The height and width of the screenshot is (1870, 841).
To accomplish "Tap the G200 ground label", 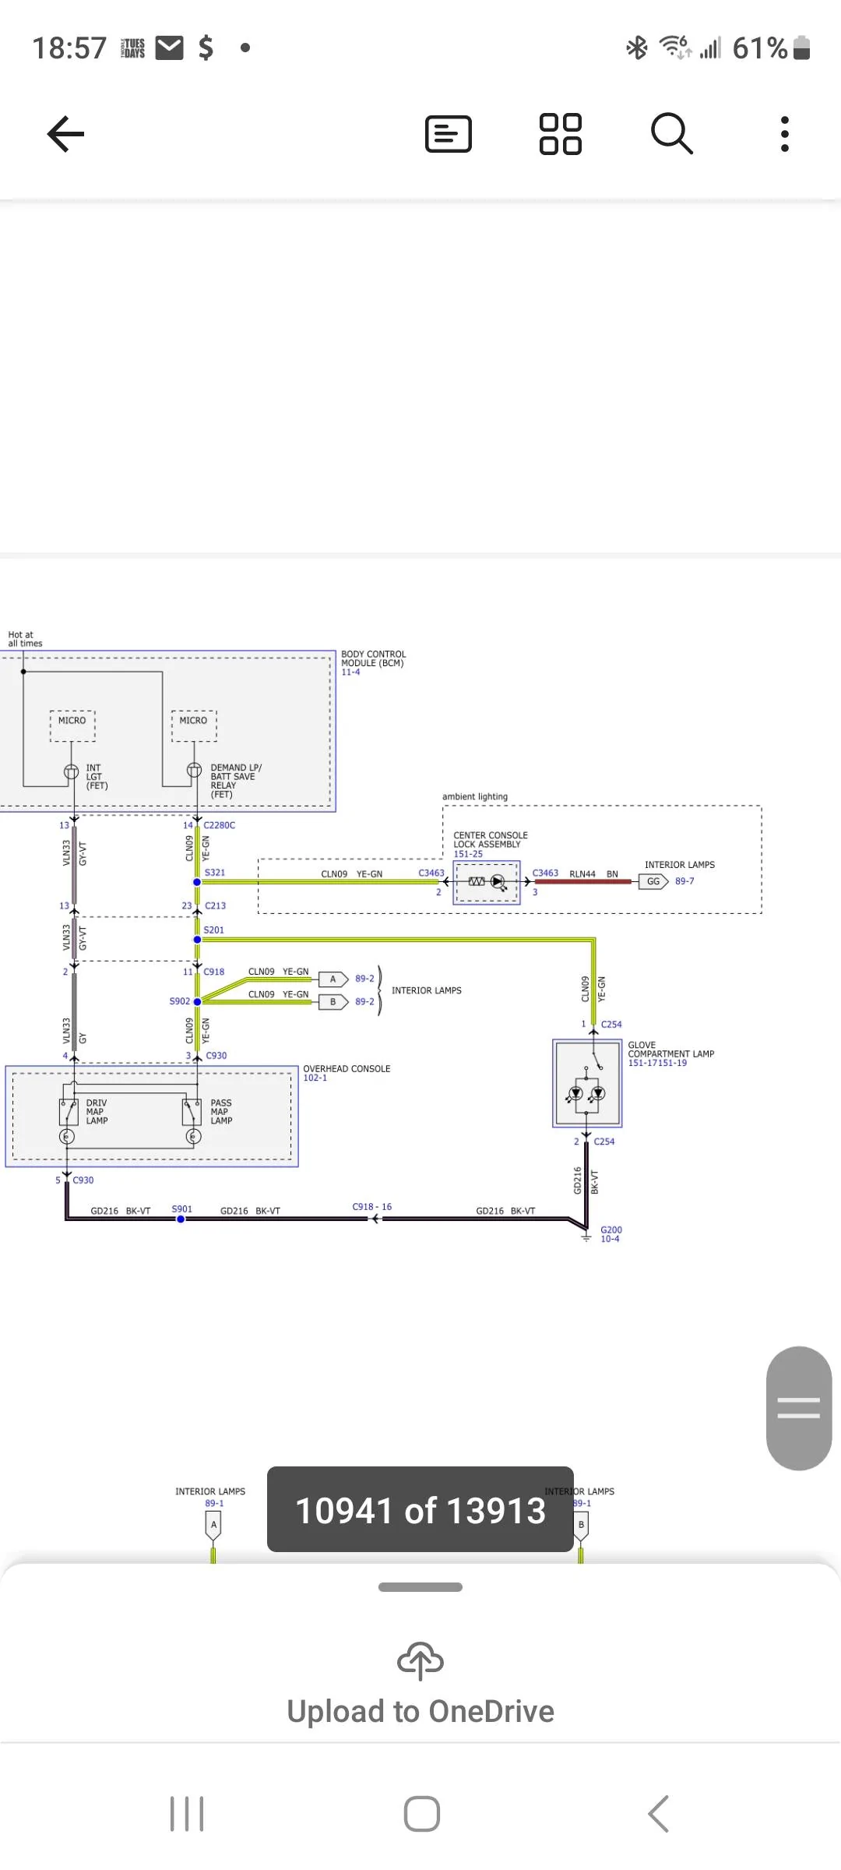I will click(611, 1230).
